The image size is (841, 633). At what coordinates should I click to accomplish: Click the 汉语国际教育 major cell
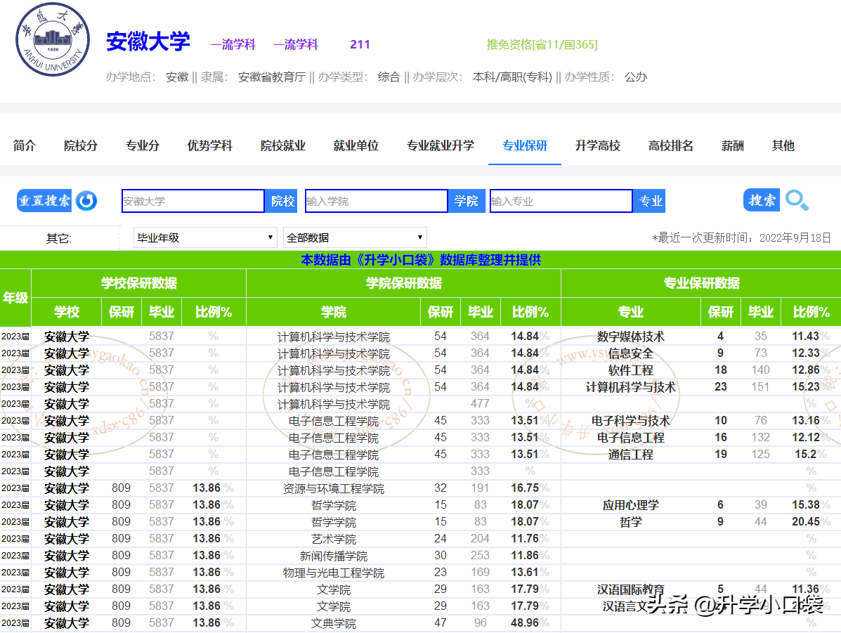click(x=630, y=589)
